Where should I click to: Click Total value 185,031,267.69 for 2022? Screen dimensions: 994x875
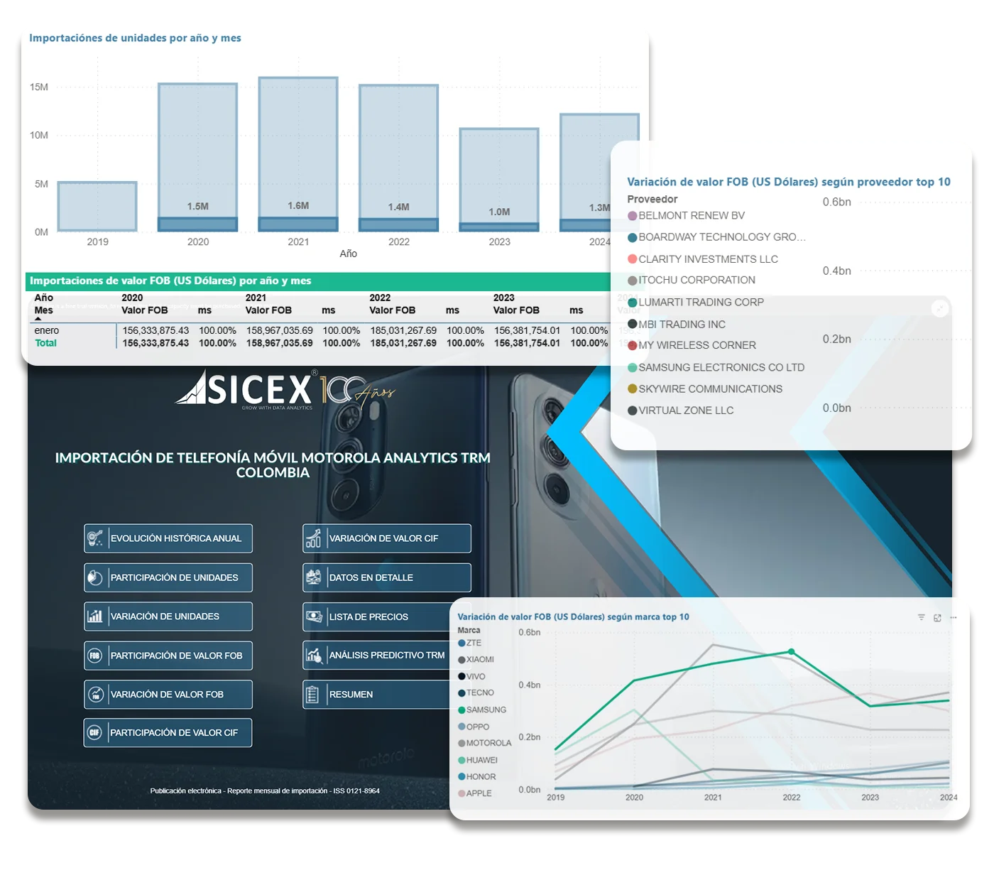[403, 343]
